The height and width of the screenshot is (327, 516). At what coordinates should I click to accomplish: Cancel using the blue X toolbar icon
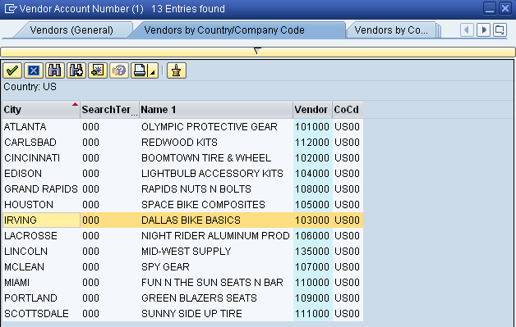click(34, 70)
